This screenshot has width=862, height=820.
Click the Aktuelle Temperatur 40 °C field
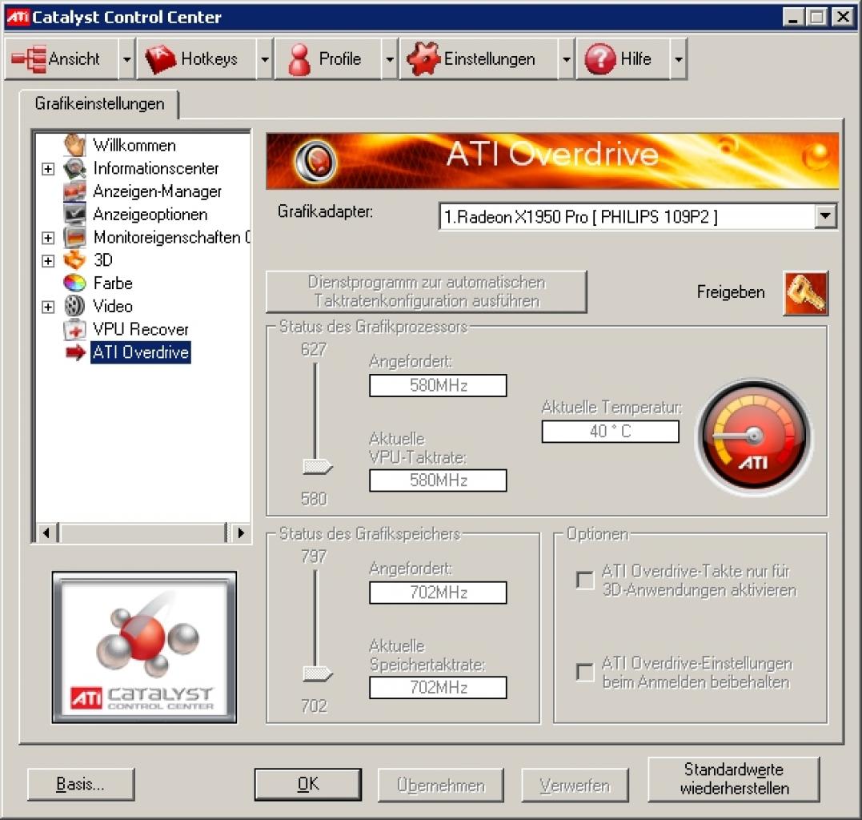tap(610, 431)
